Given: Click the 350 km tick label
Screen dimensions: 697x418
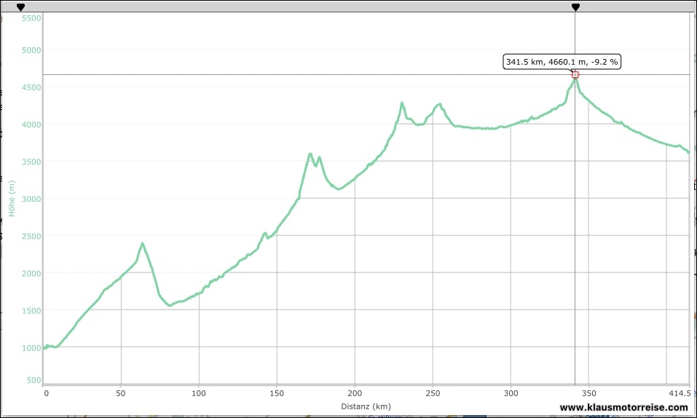Looking at the screenshot, I should coord(588,393).
